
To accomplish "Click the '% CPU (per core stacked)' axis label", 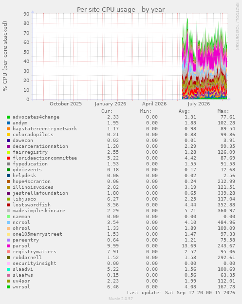I will pos(5,56).
